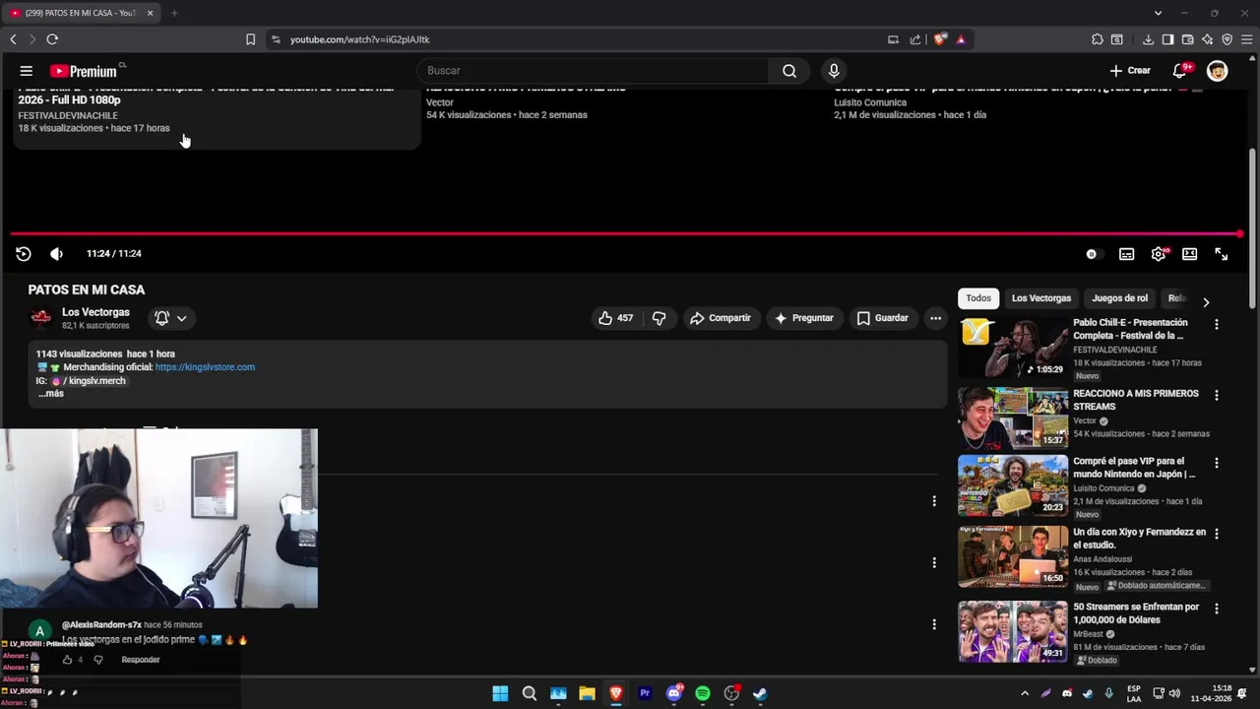This screenshot has height=709, width=1260.
Task: Open more actions ellipsis beside Guardar
Action: tap(936, 318)
